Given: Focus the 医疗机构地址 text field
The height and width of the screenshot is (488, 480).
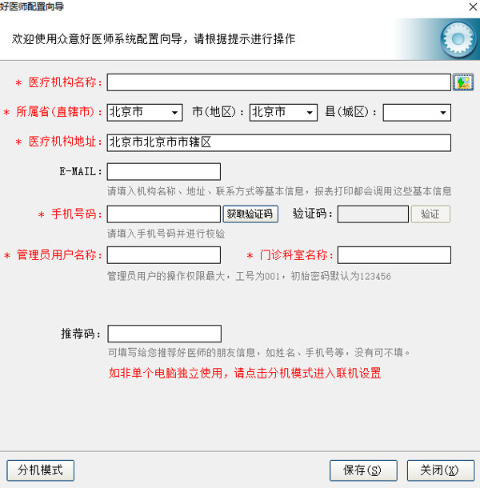Looking at the screenshot, I should pyautogui.click(x=279, y=143).
